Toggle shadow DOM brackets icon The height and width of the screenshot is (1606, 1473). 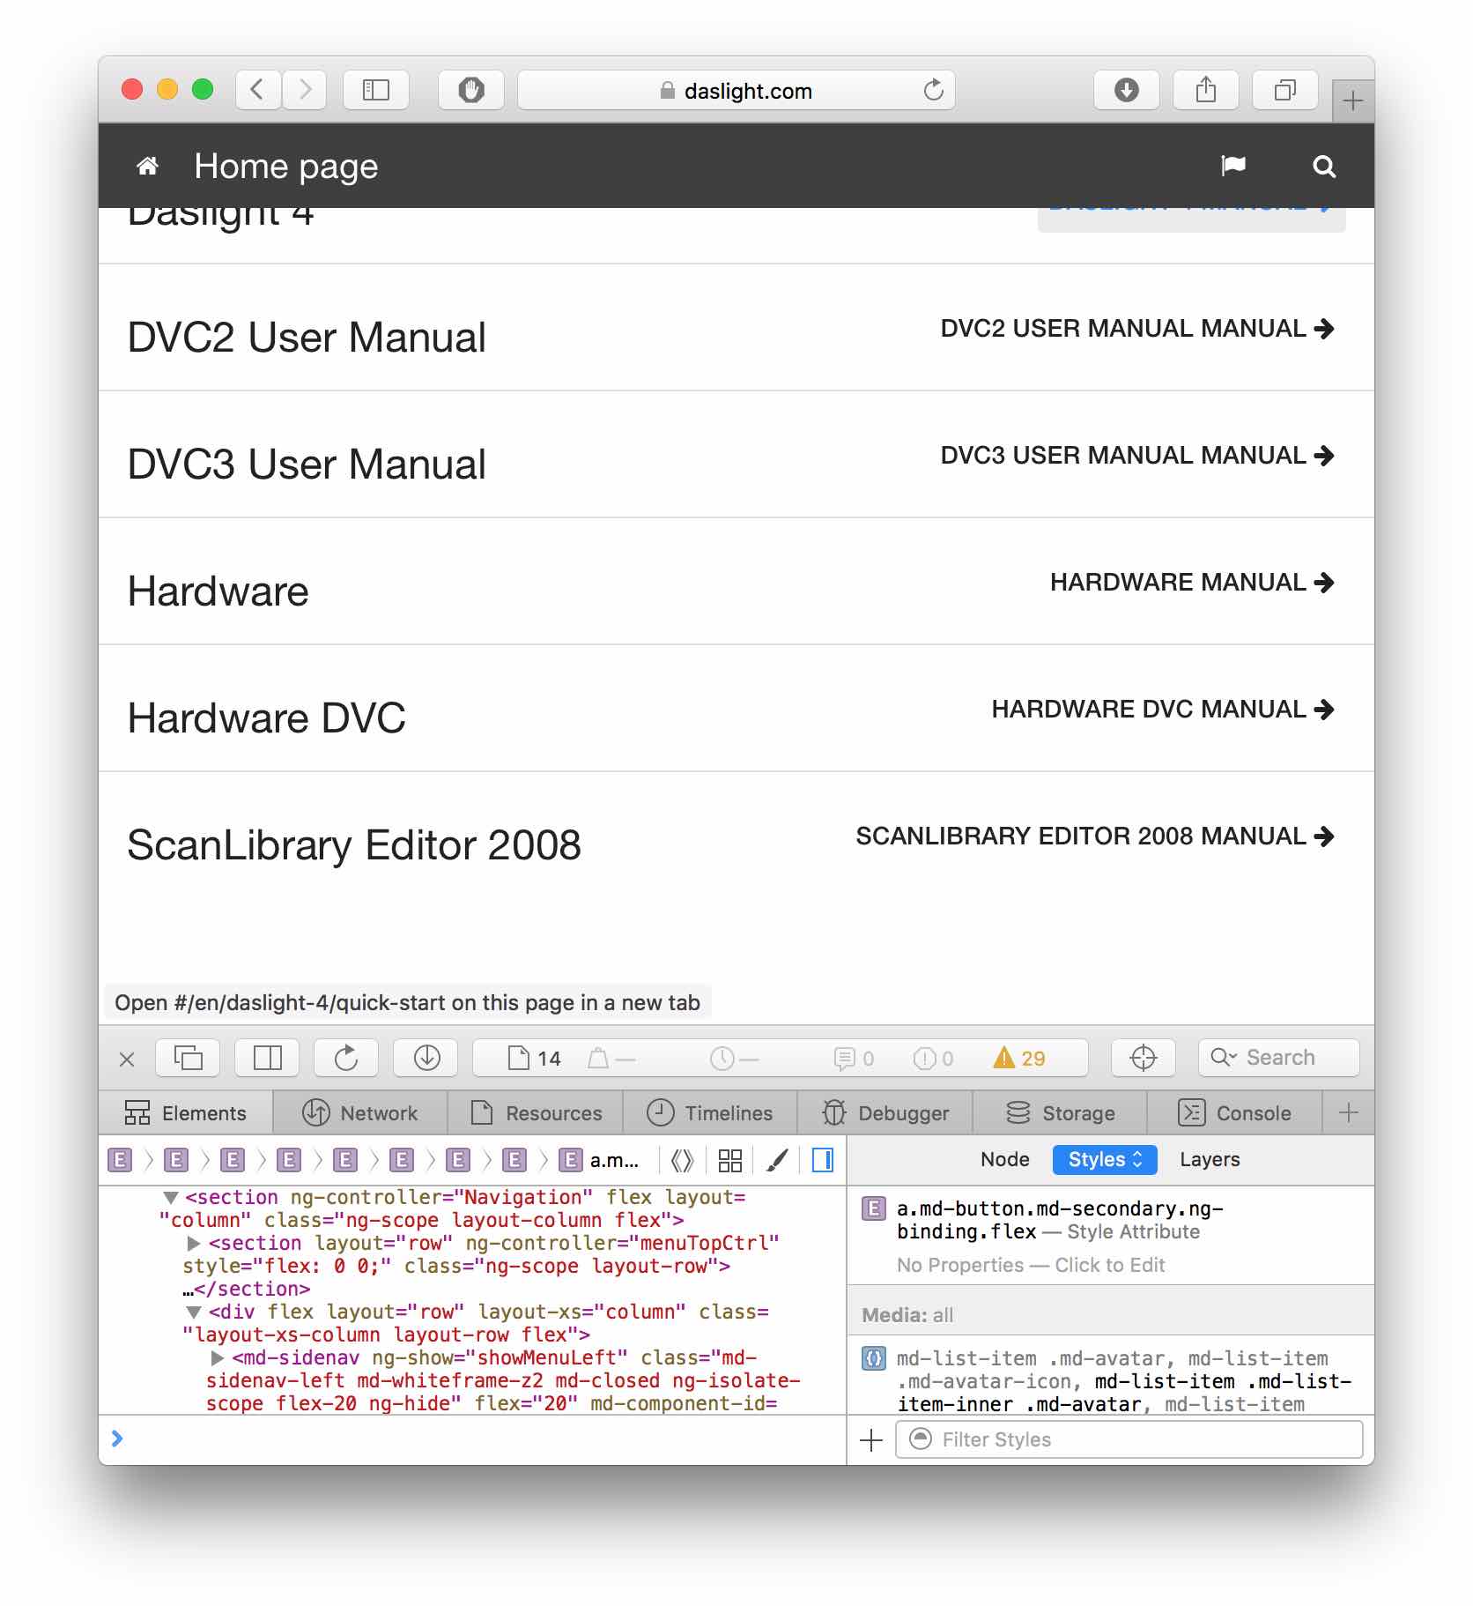[683, 1161]
